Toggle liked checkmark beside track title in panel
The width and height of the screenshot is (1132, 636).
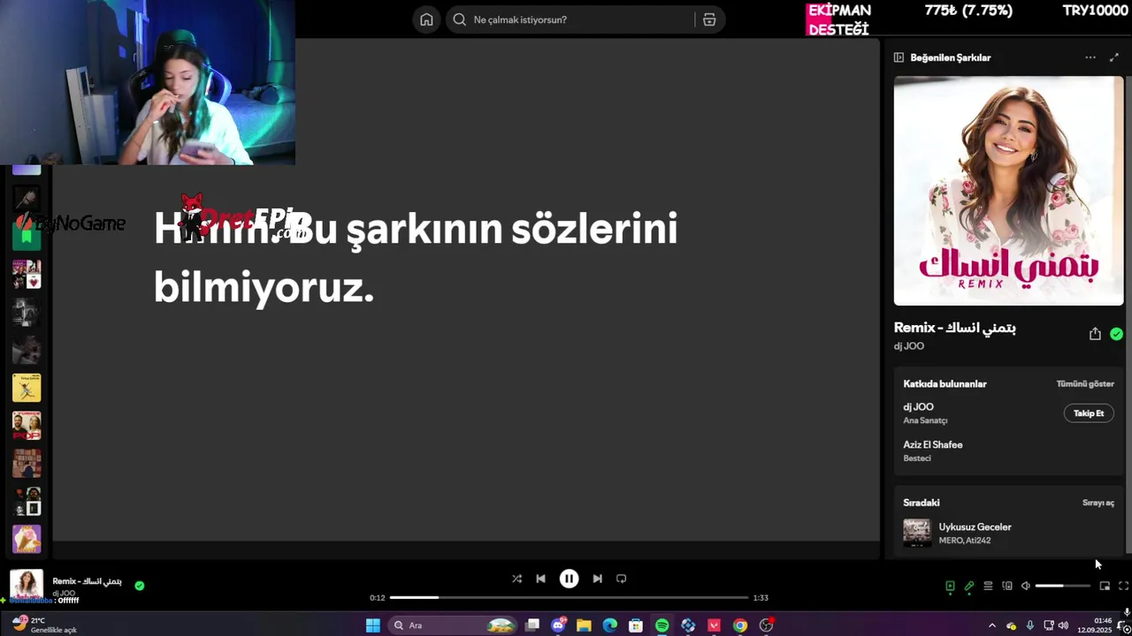1116,334
